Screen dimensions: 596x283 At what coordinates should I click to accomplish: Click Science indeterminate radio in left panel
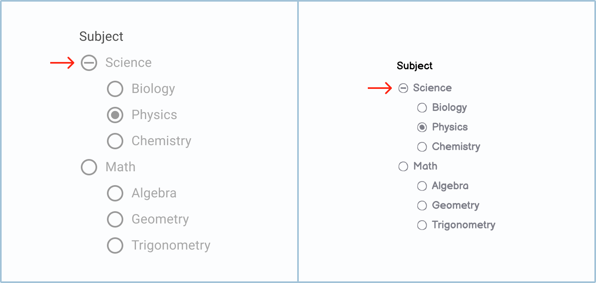click(x=89, y=63)
